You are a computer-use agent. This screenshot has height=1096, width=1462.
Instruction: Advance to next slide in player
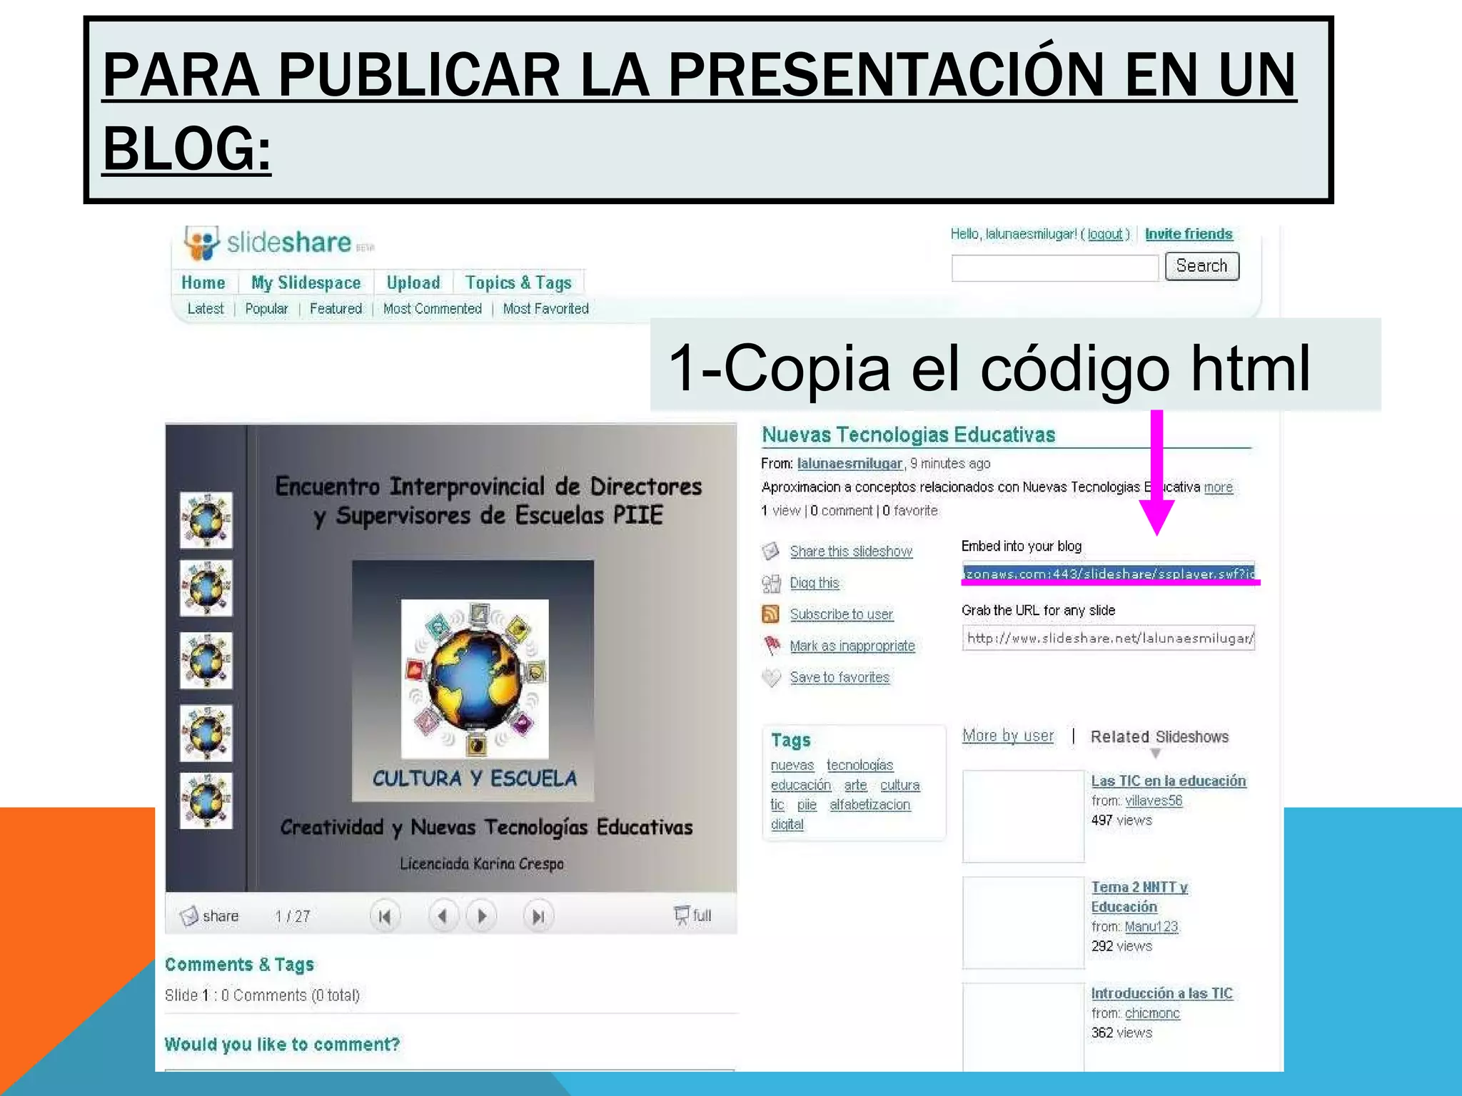482,915
